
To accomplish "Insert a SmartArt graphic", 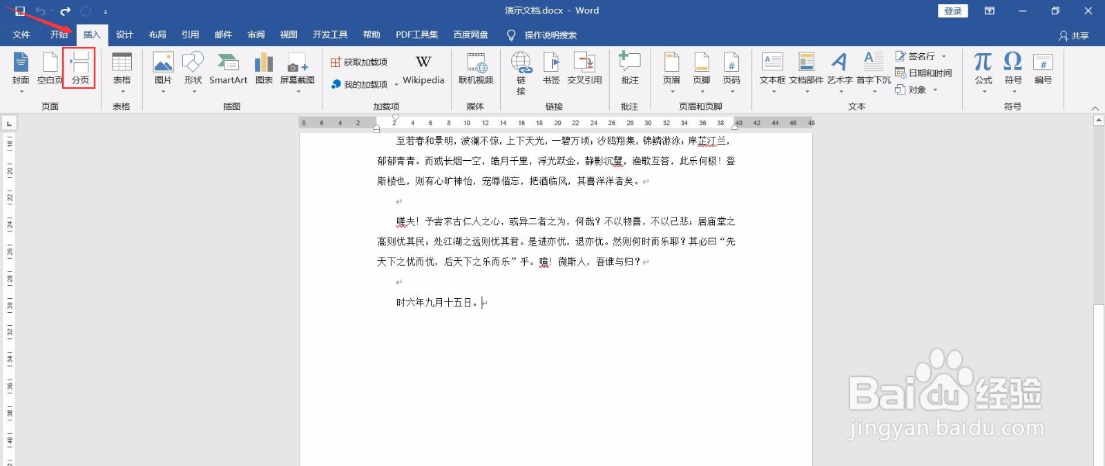I will click(x=228, y=68).
